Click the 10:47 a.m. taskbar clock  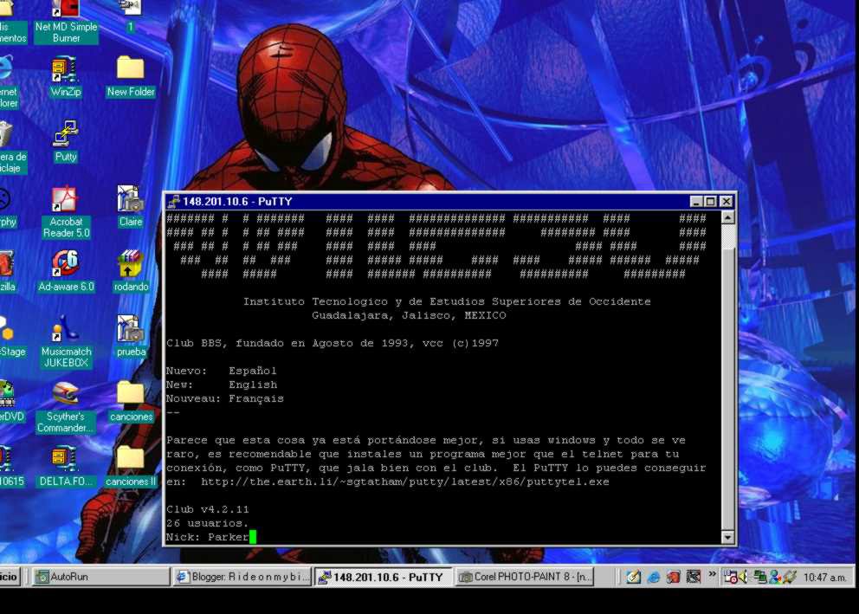click(824, 578)
